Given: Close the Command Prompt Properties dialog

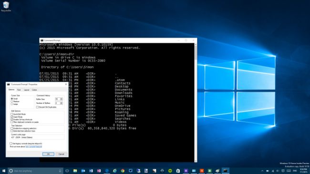Looking at the screenshot, I should tap(66, 84).
